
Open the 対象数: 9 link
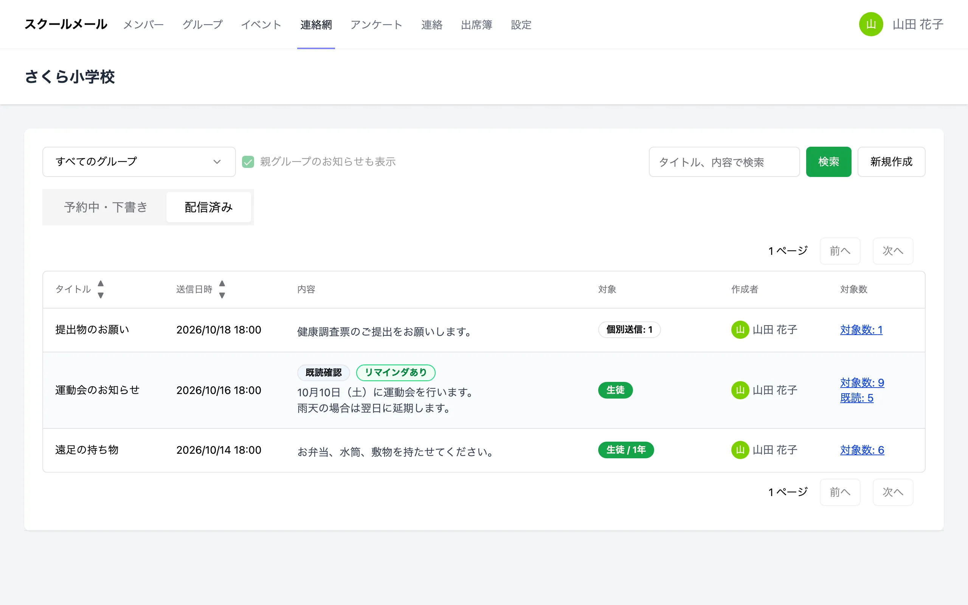(862, 383)
